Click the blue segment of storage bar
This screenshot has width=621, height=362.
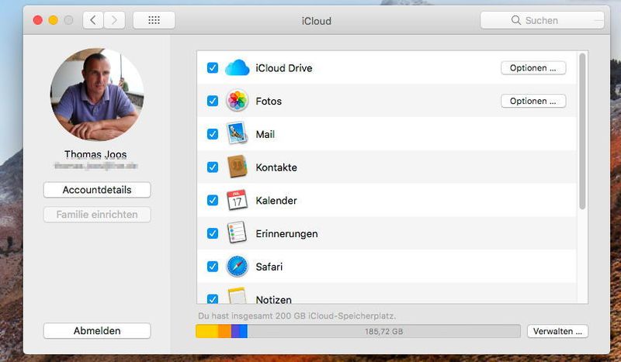click(x=243, y=331)
